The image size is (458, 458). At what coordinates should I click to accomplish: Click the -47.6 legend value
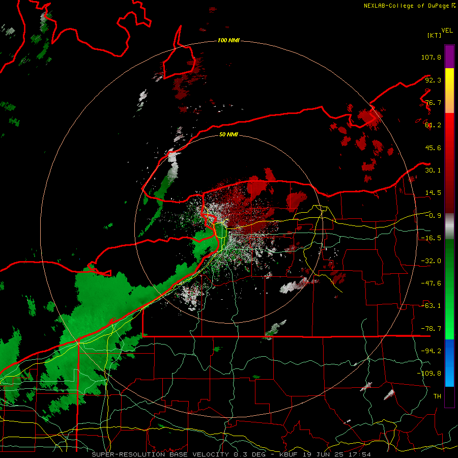(x=431, y=283)
